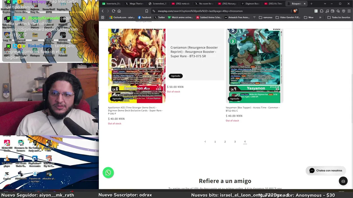Switch to the (592) meta de tab
Viewport: 353px width, 198px height.
point(181,4)
